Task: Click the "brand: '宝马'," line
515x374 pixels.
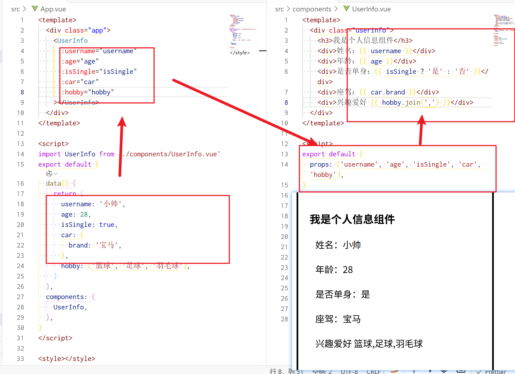Action: (95, 245)
